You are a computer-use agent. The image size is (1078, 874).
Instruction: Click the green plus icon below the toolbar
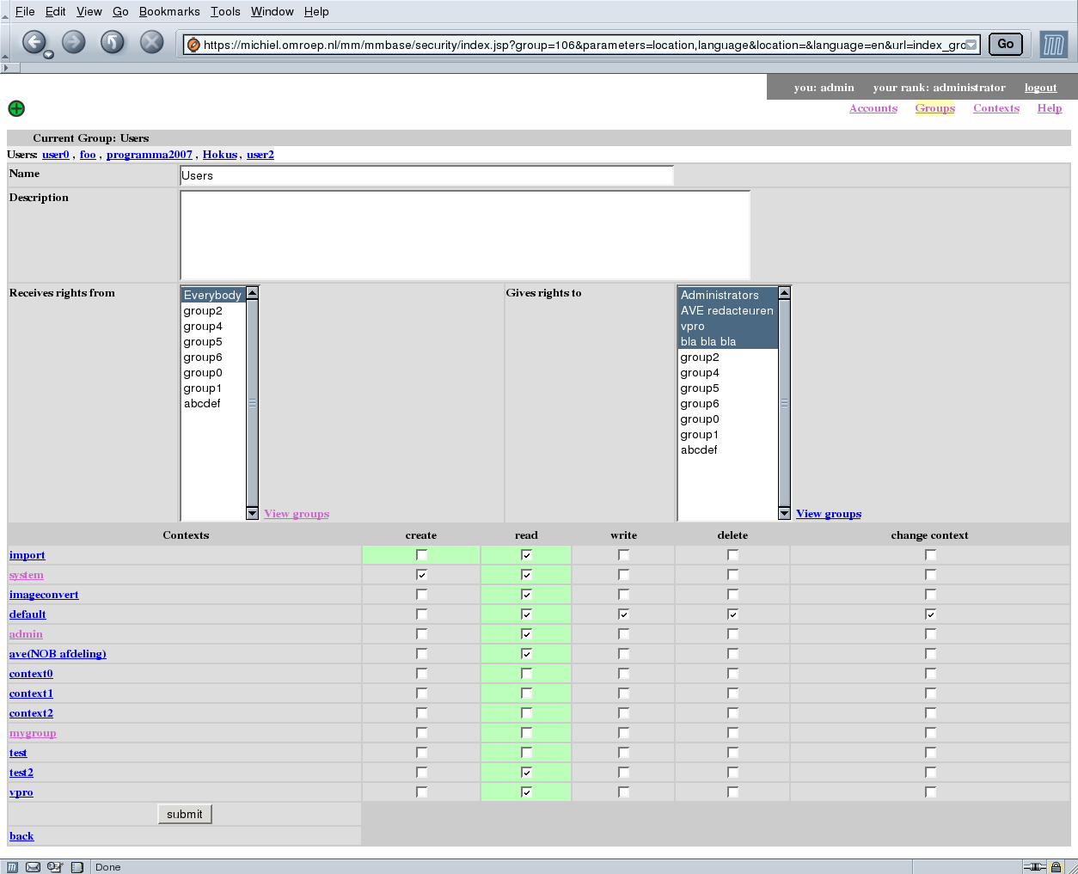tap(16, 108)
